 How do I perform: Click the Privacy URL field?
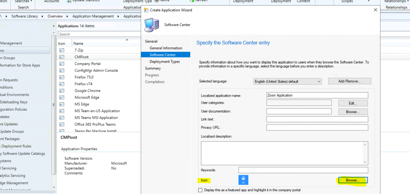point(317,127)
